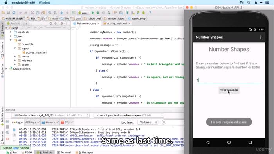Click the Forward navigation arrow
274x154 pixels.
(67, 13)
